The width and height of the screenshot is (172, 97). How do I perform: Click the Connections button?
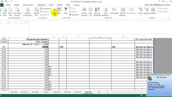click(x=45, y=9)
